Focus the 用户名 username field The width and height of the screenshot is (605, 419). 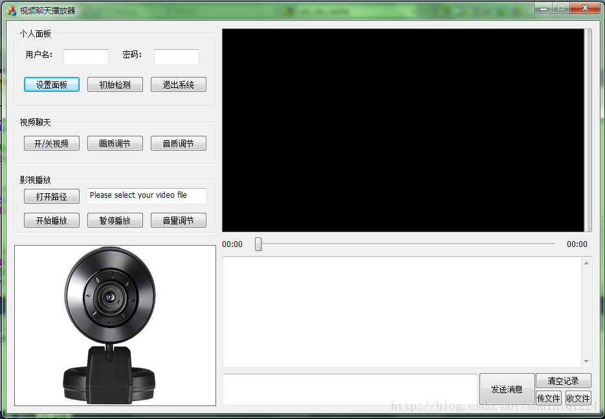click(x=86, y=57)
